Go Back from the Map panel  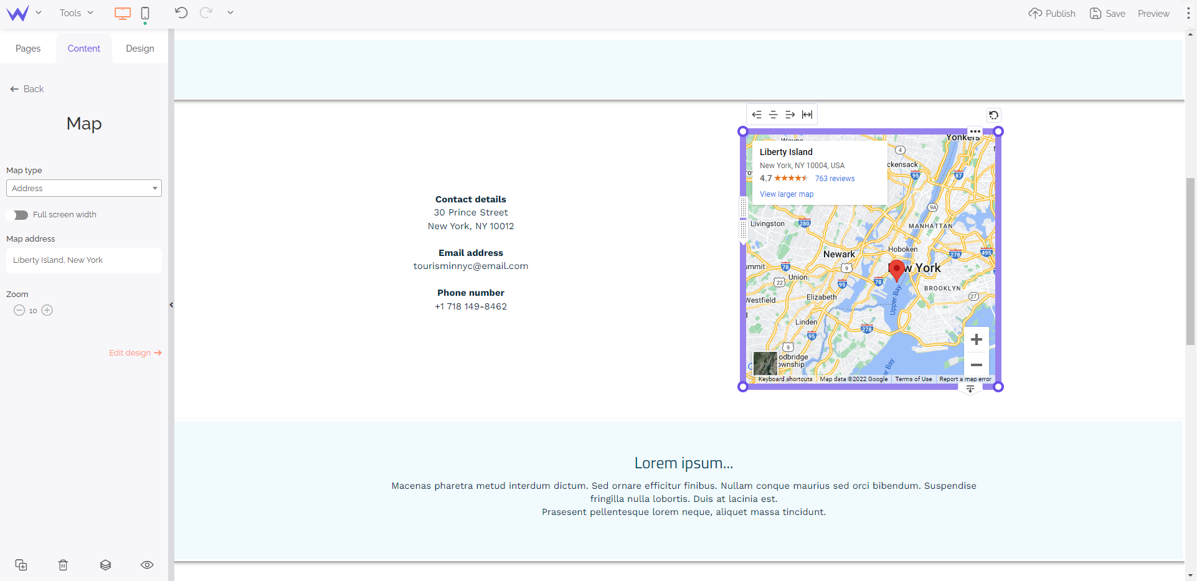point(27,89)
